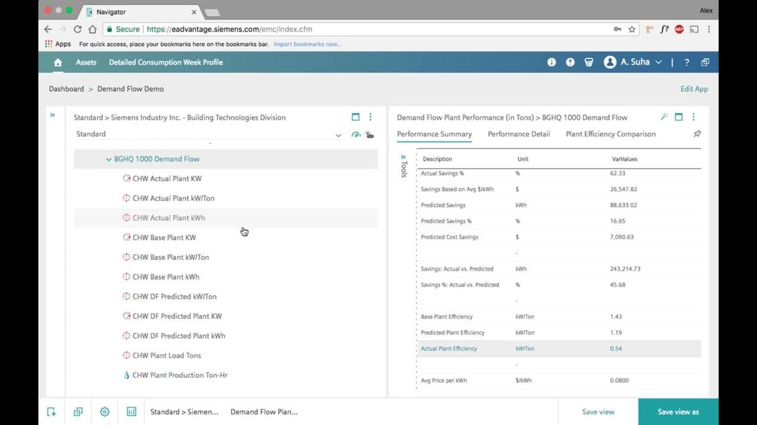Viewport: 757px width, 425px height.
Task: Expand the left sidebar double chevron
Action: pos(52,115)
